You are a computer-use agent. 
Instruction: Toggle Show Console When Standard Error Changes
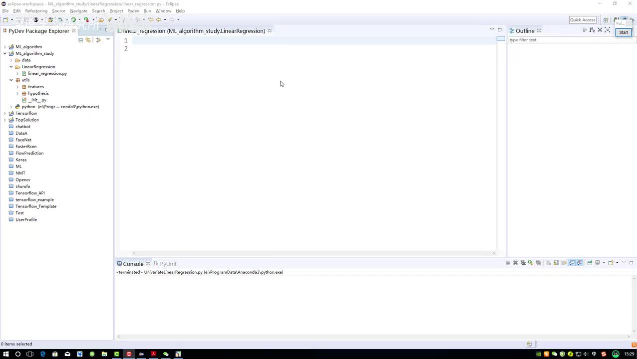[580, 263]
